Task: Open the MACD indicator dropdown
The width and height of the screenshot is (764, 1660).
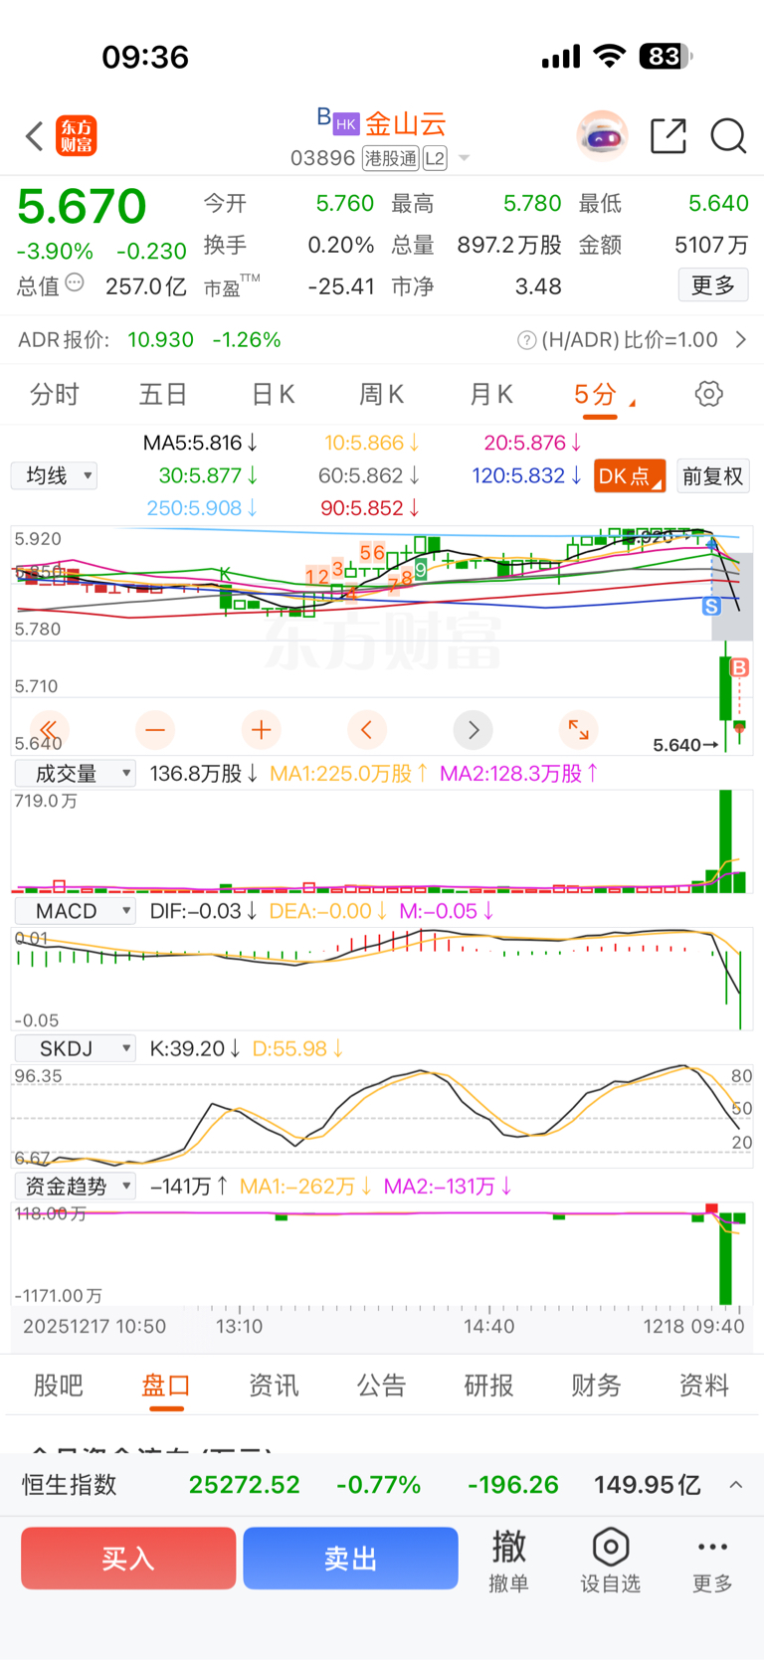Action: click(x=75, y=911)
